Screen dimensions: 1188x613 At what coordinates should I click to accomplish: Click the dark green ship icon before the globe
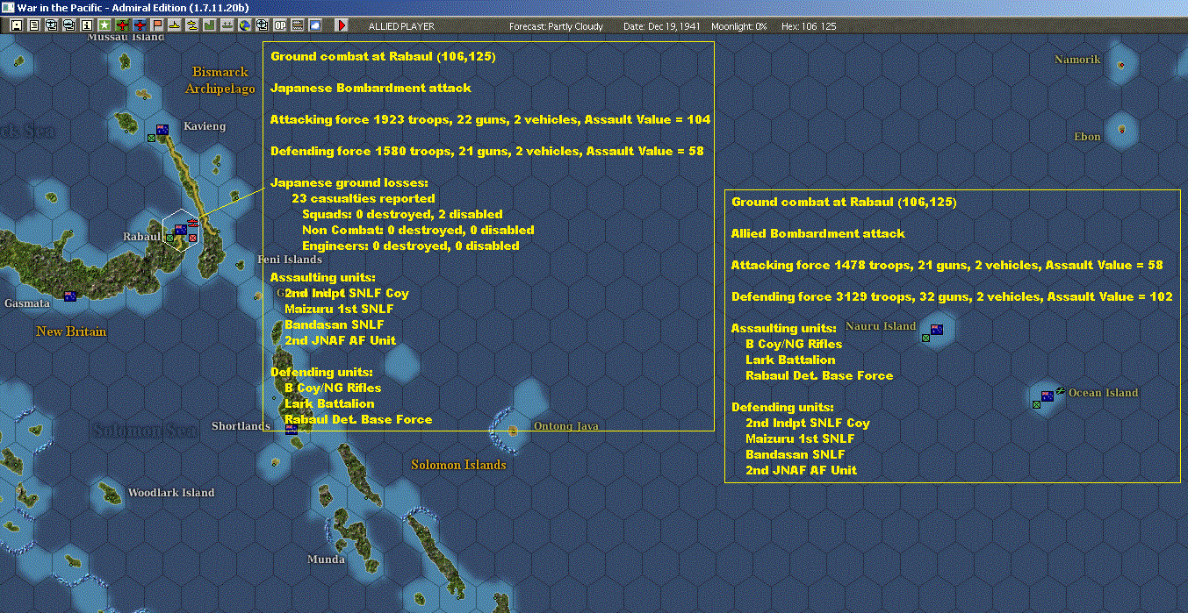coord(227,25)
